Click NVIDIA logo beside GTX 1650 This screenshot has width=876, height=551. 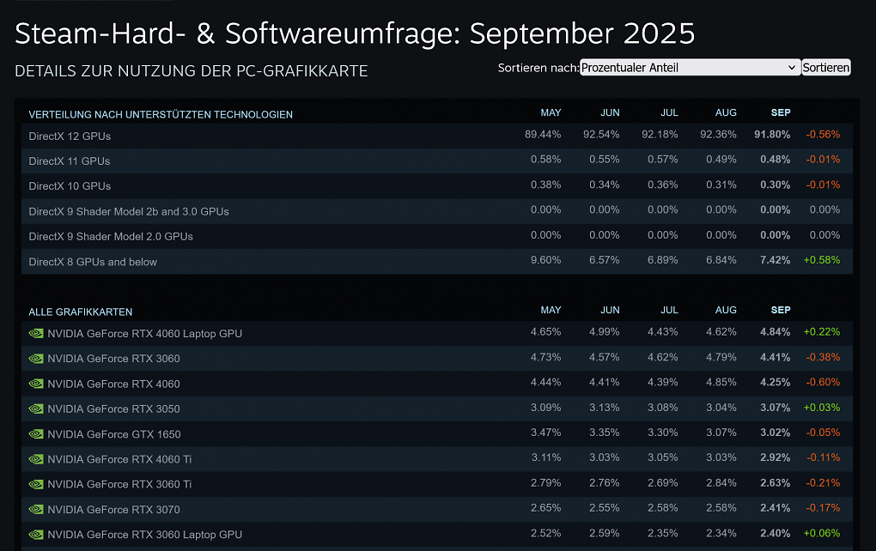coord(36,433)
